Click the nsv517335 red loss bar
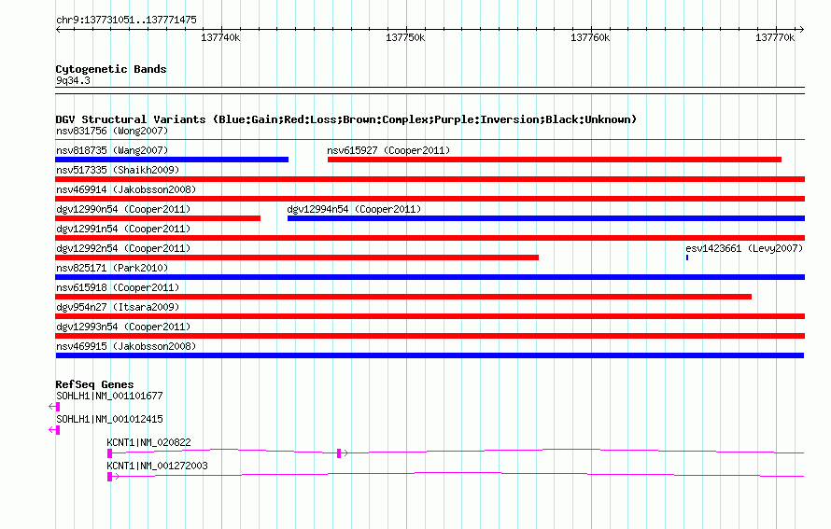831x529 pixels. 430,179
